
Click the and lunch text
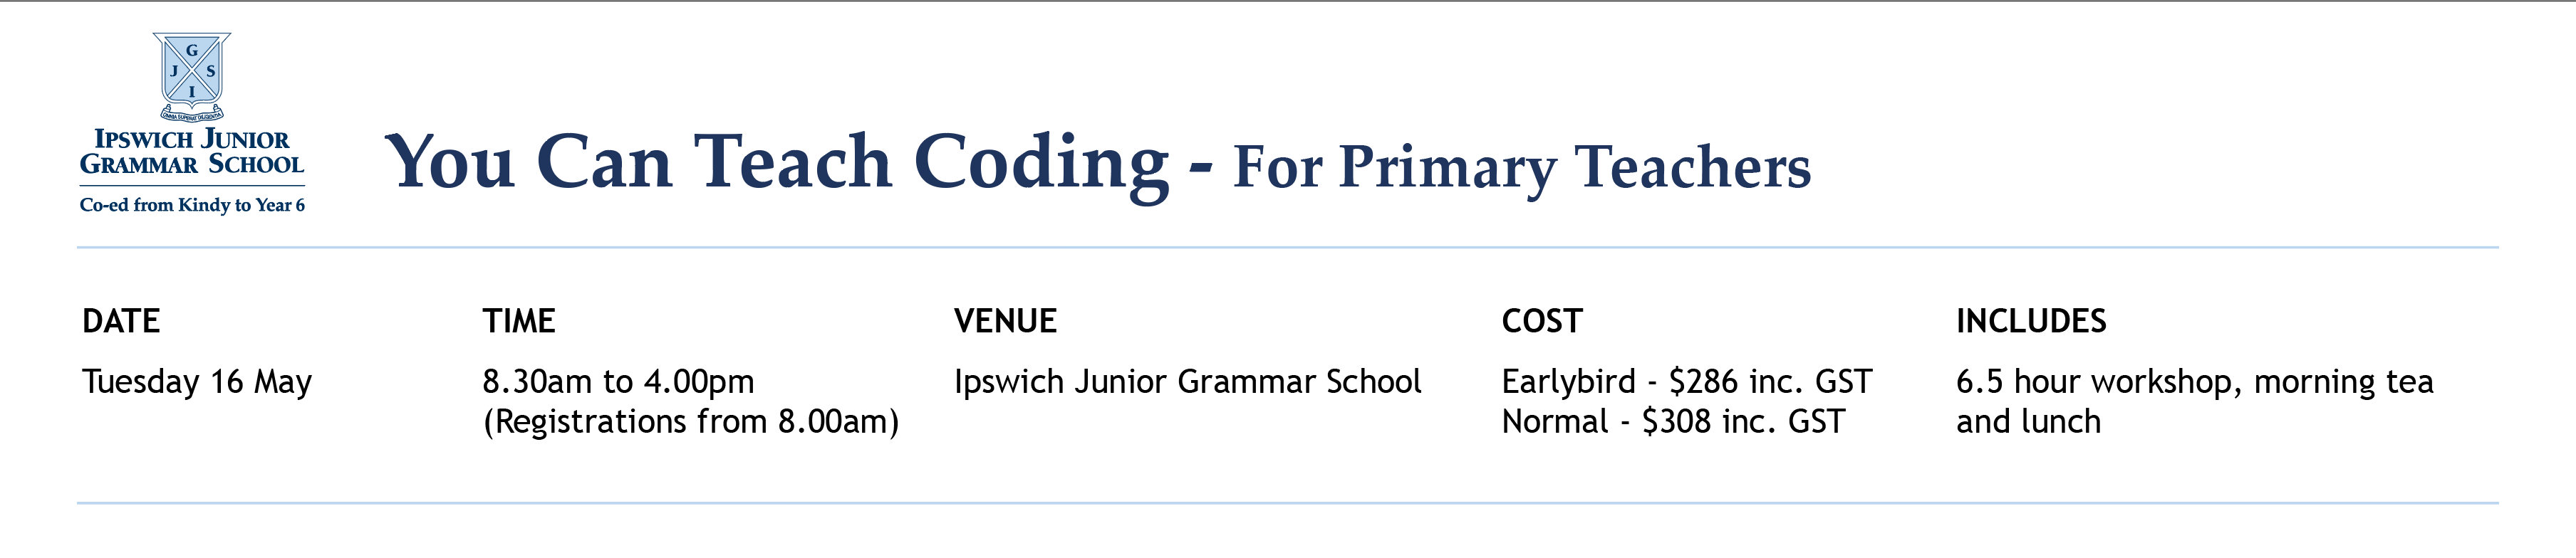click(x=2028, y=422)
